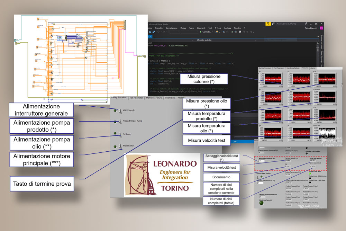This screenshot has width=346, height=231.
Task: Open the Analizza menu
Action: [x=228, y=28]
